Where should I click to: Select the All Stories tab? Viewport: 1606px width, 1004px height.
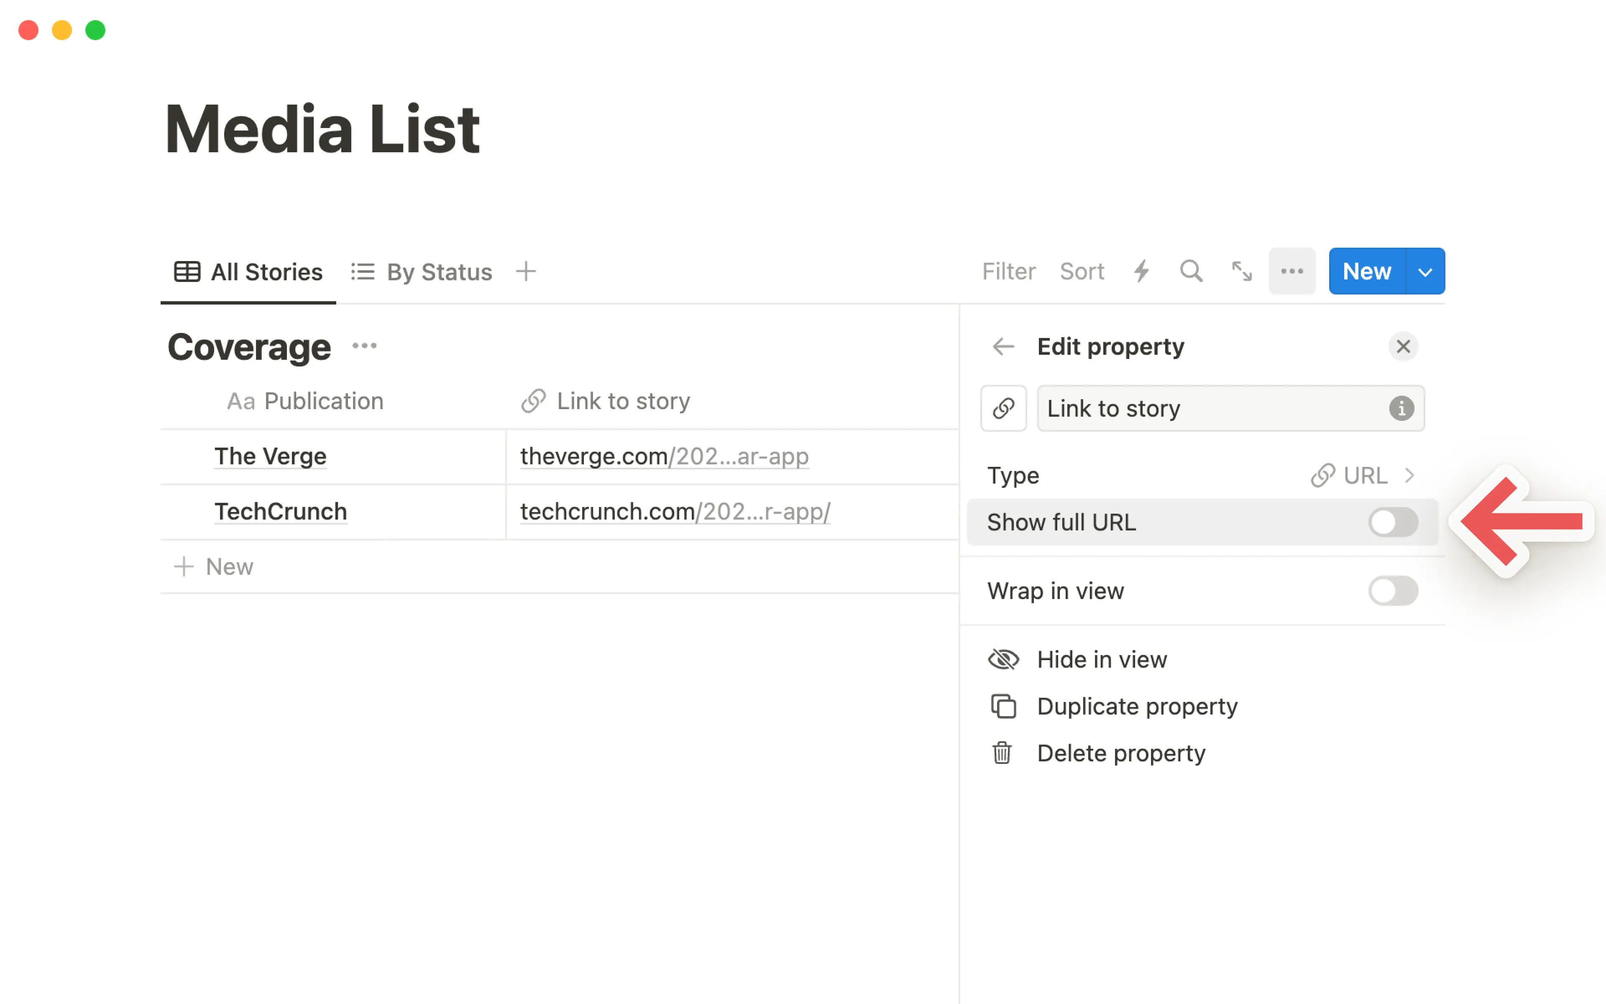click(248, 272)
